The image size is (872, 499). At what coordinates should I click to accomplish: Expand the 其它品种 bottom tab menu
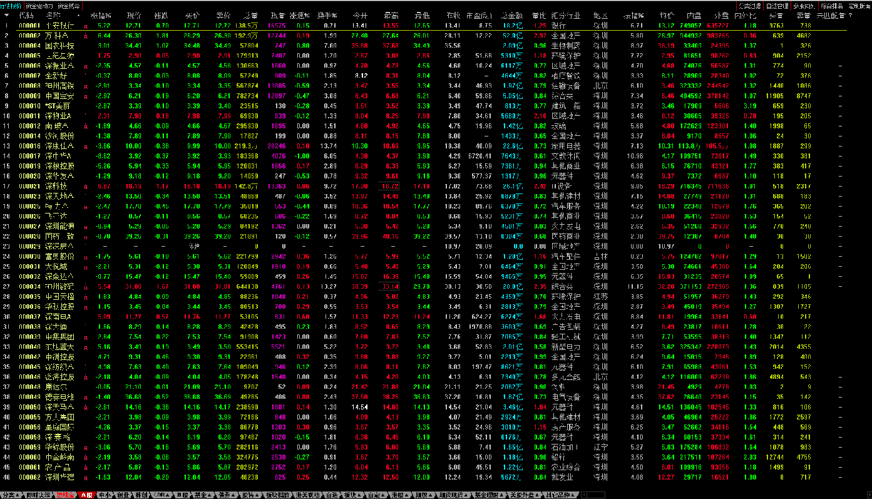(x=573, y=495)
